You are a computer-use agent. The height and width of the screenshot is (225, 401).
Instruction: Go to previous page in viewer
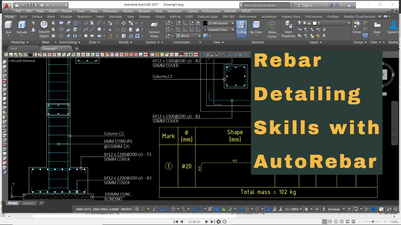(181, 222)
